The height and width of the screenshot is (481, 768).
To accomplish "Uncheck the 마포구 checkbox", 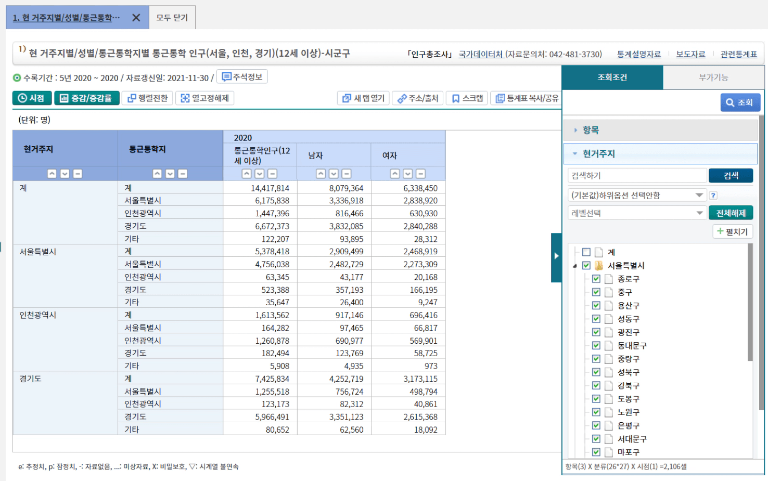I will click(x=596, y=452).
